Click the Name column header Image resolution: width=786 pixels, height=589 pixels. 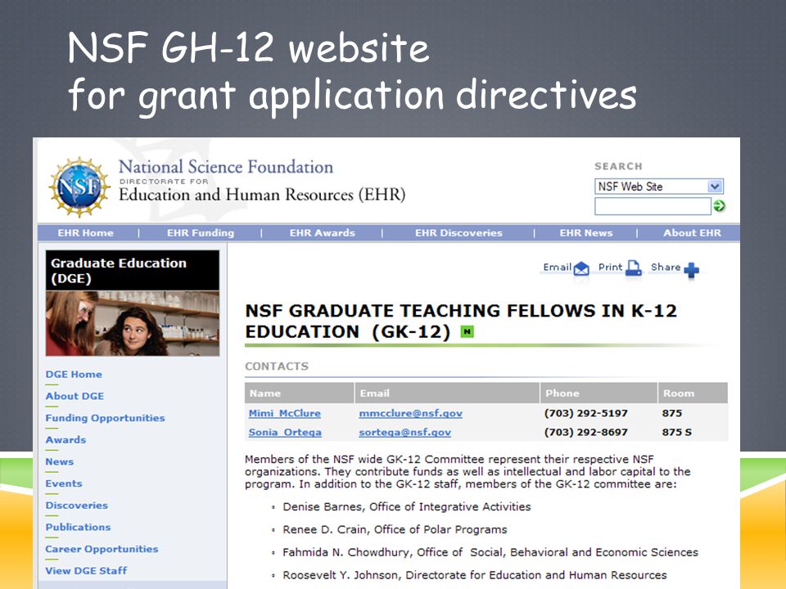pos(299,393)
